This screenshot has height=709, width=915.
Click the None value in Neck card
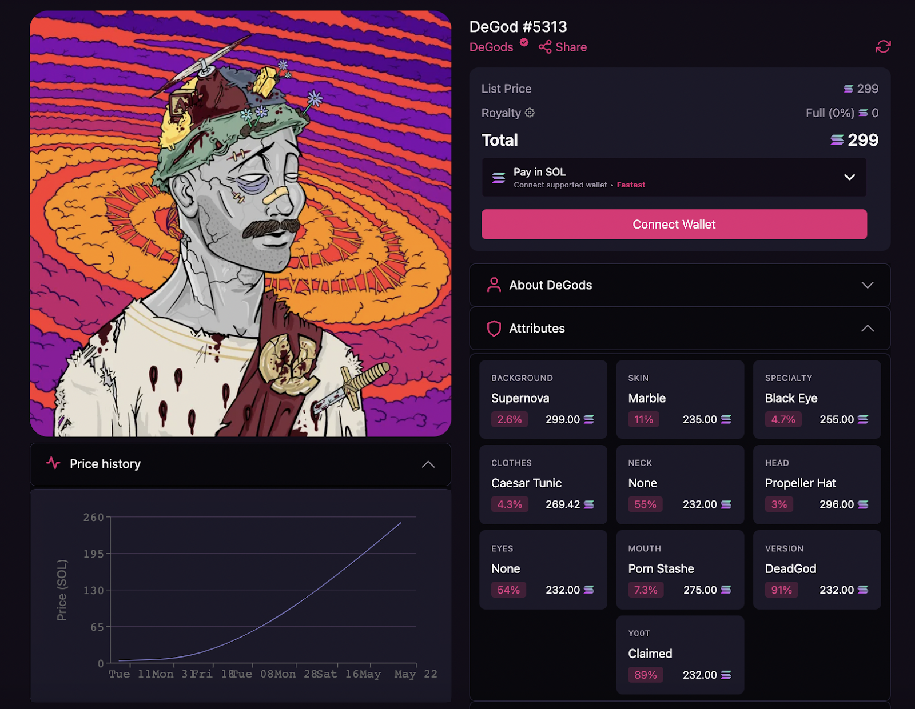(642, 483)
